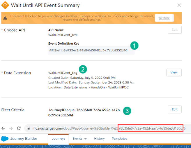Screen dimensions: 191x148
Task: Click green number 1 annotation marker
Action: (134, 46)
